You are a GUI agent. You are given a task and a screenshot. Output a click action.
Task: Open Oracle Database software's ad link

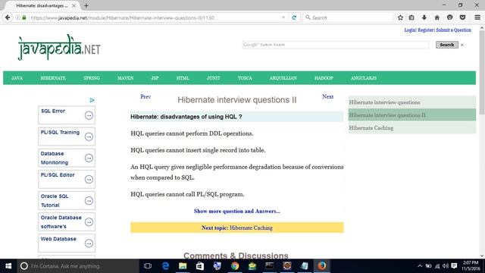61,222
